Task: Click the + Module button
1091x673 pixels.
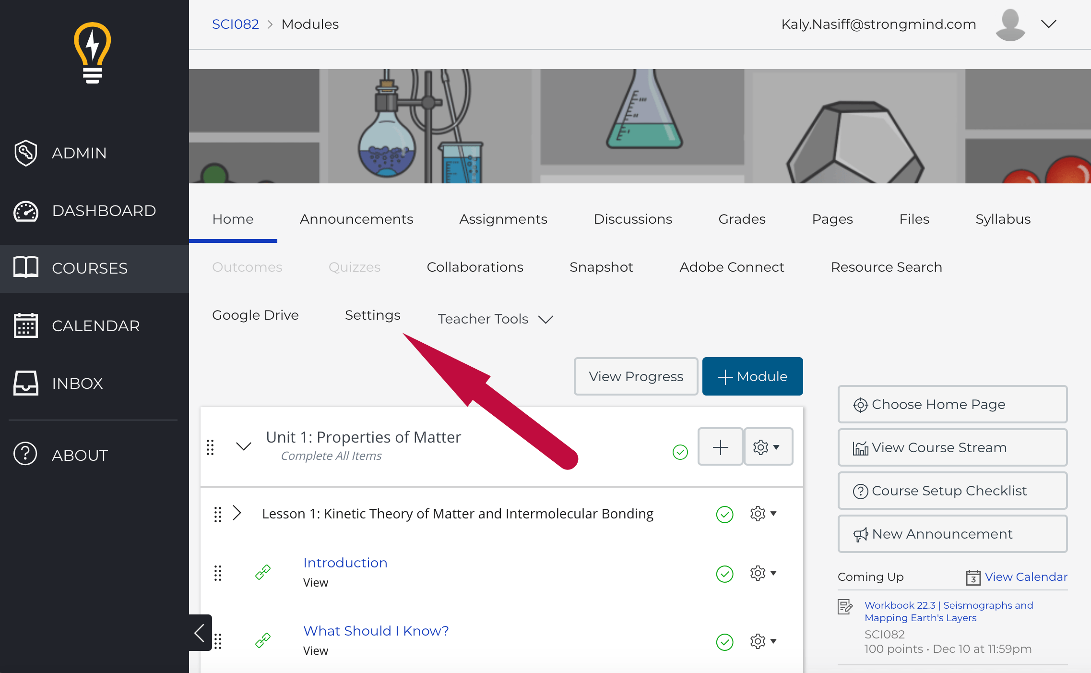Action: 752,376
